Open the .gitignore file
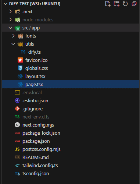The height and width of the screenshot is (184, 140). pos(33,109)
